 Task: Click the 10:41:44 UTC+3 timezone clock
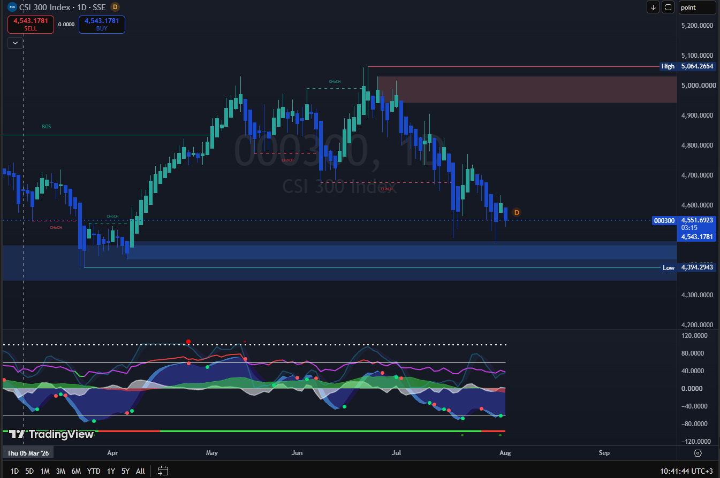coord(687,471)
